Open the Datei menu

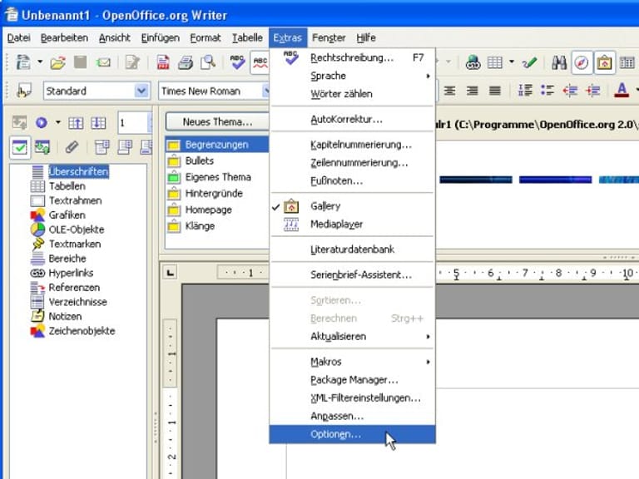pyautogui.click(x=19, y=38)
